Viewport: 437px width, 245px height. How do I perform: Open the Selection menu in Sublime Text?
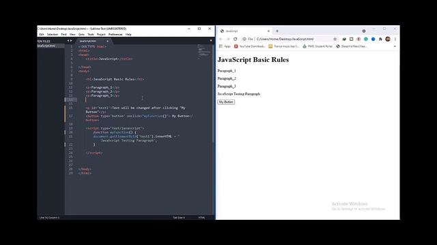[x=53, y=35]
